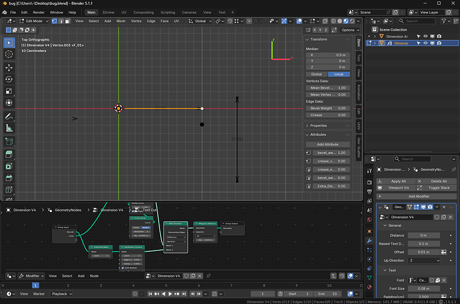
Task: Select the Select Box tool
Action: (9, 43)
